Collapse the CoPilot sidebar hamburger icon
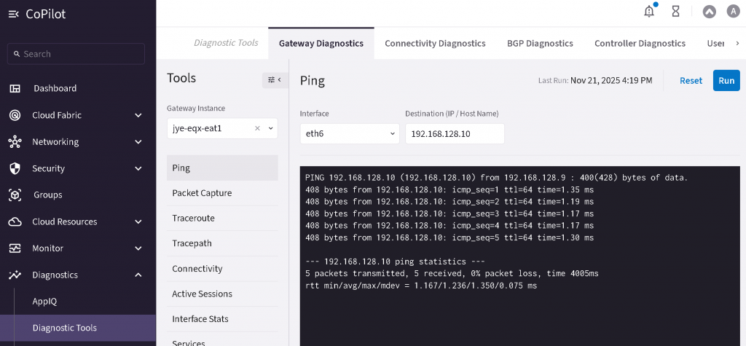746x346 pixels. [13, 15]
